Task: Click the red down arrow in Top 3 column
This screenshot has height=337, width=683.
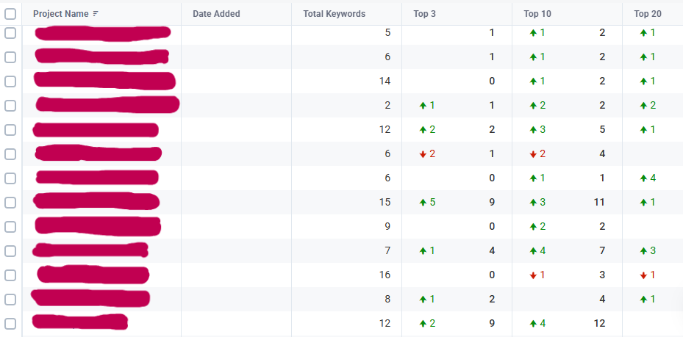Action: [423, 154]
